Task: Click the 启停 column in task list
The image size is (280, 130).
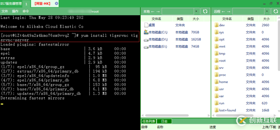Action: pos(144,127)
